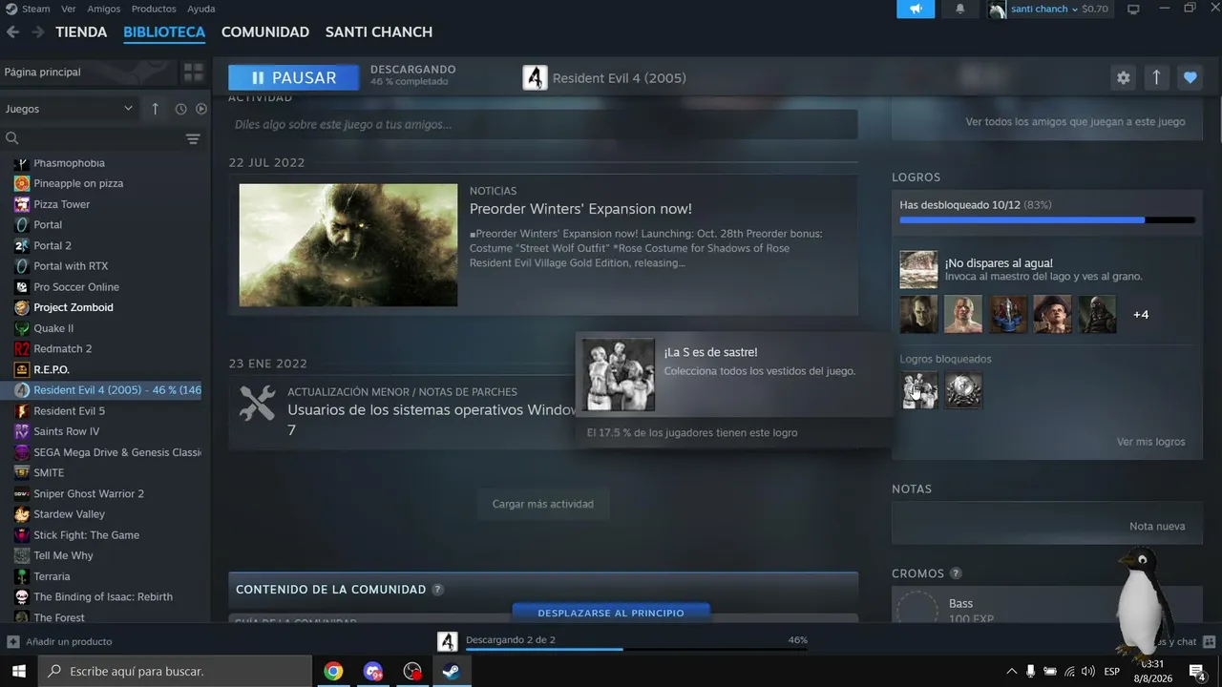Image resolution: width=1222 pixels, height=687 pixels.
Task: Open game settings gear for Resident Evil 4
Action: tap(1124, 78)
